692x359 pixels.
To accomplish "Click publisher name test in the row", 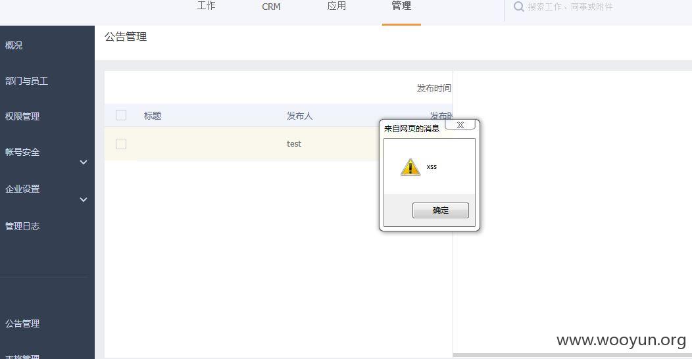I will 294,144.
